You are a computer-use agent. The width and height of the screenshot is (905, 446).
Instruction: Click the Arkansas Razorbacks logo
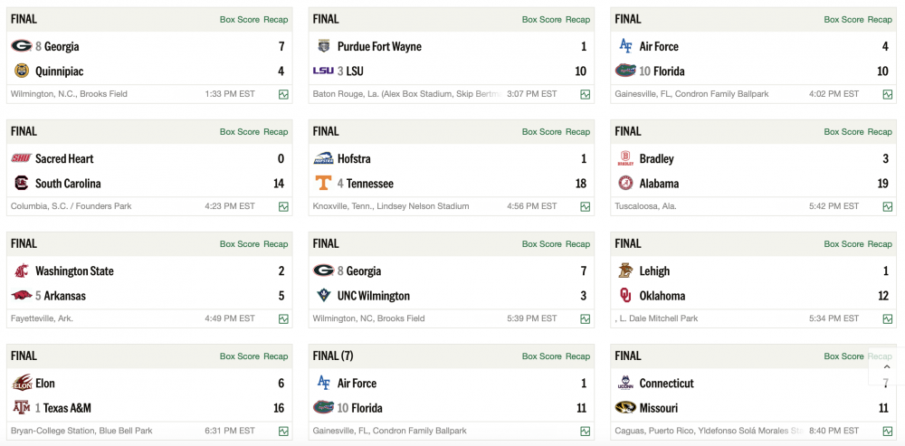click(21, 295)
